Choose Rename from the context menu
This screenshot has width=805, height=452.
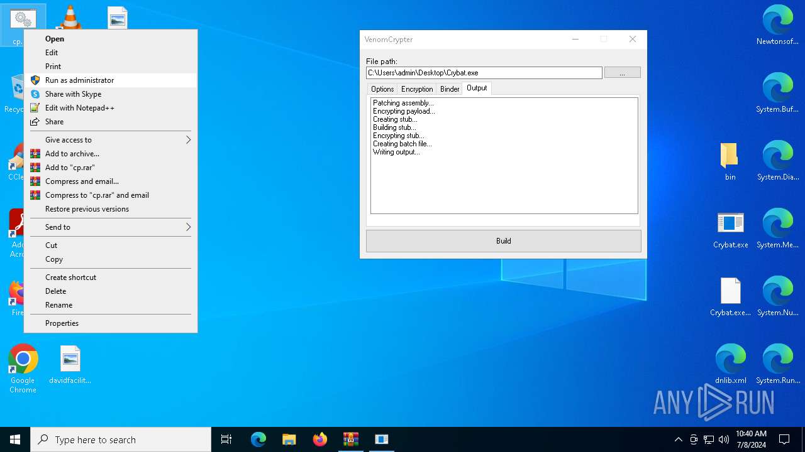[111, 305]
